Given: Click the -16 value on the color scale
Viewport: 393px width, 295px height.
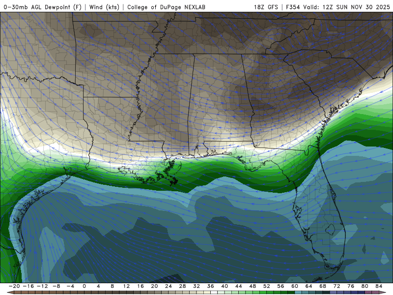Looking at the screenshot, I should (28, 286).
